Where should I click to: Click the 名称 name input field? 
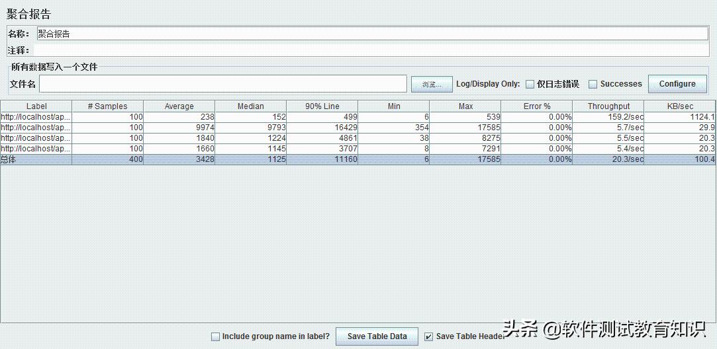371,34
